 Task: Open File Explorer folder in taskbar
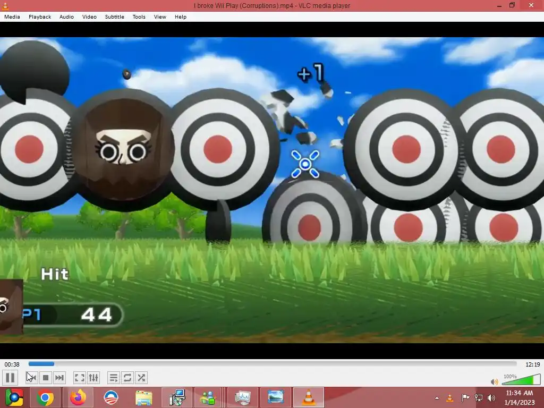(x=144, y=397)
